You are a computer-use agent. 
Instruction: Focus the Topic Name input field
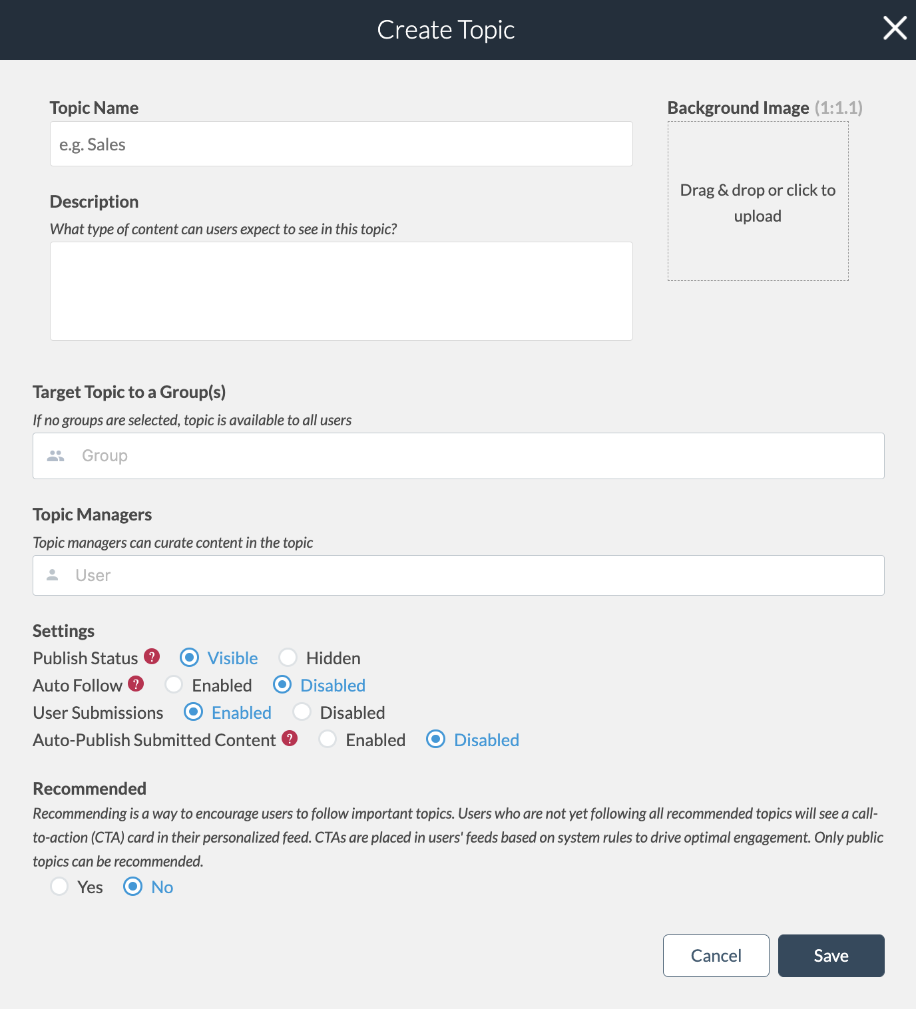point(341,144)
